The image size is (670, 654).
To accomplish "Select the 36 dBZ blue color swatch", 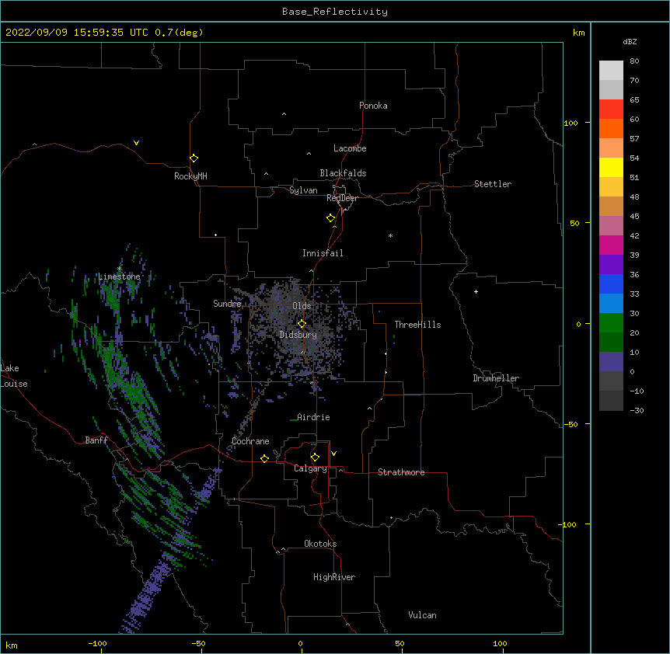I will 611,284.
